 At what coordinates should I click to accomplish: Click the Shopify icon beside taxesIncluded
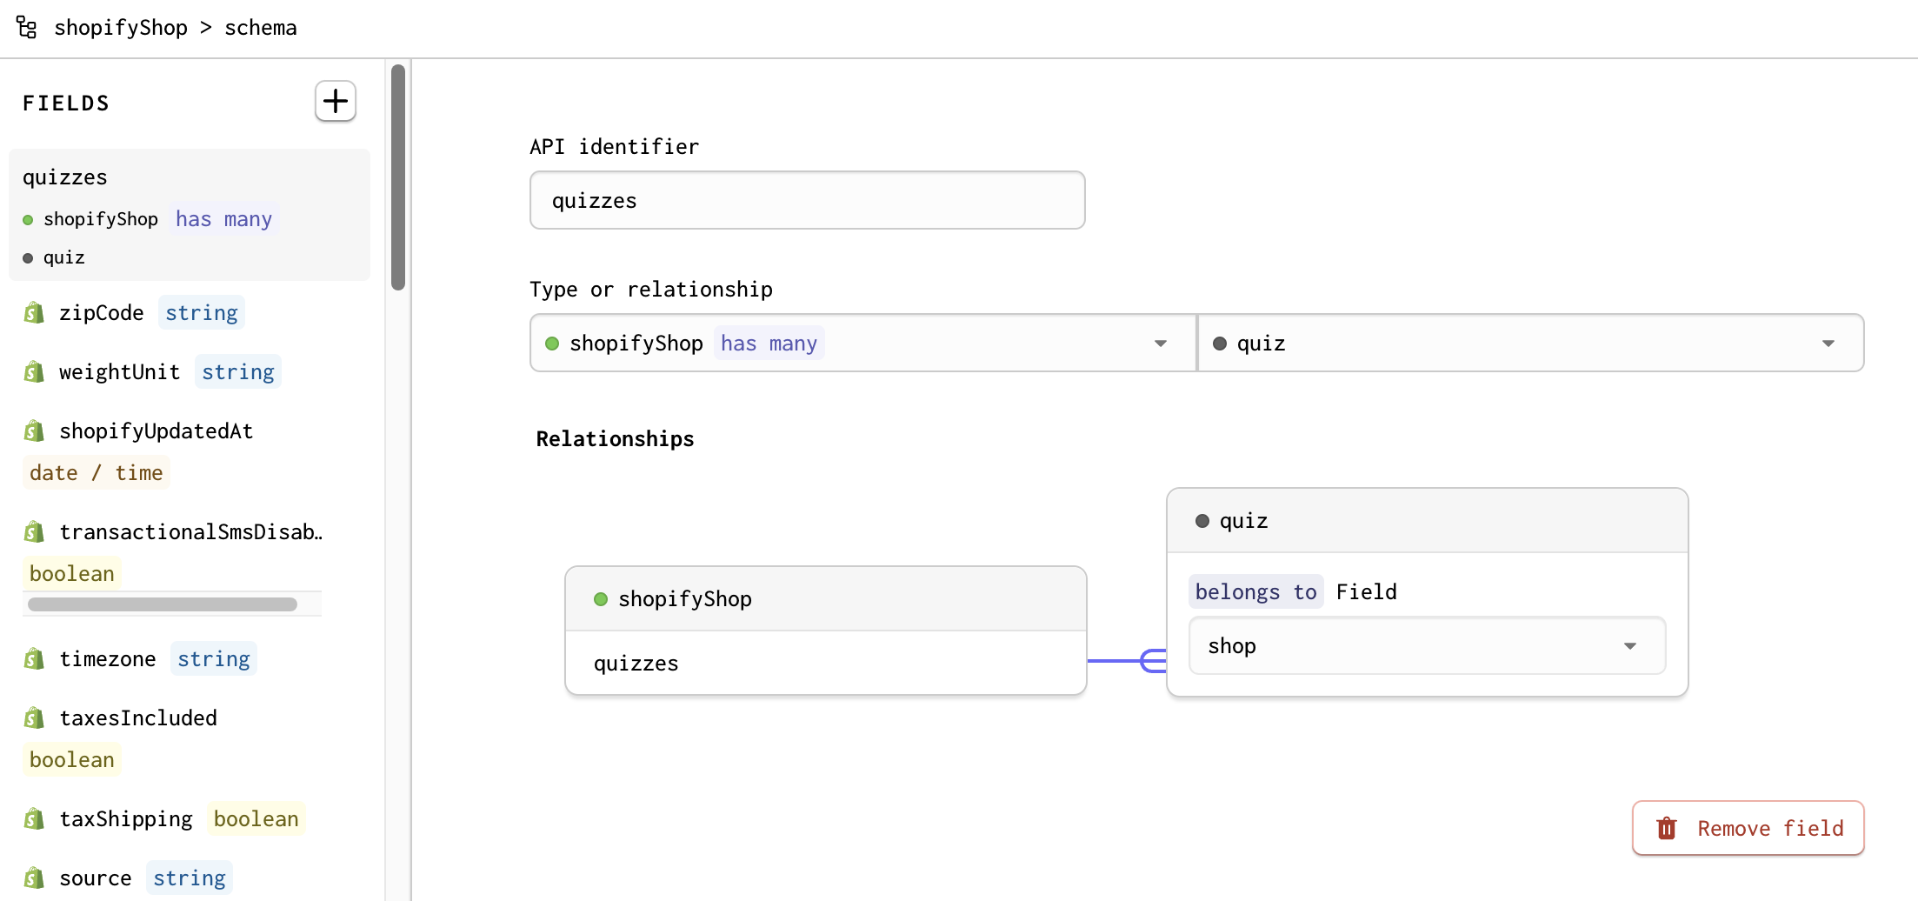coord(34,718)
